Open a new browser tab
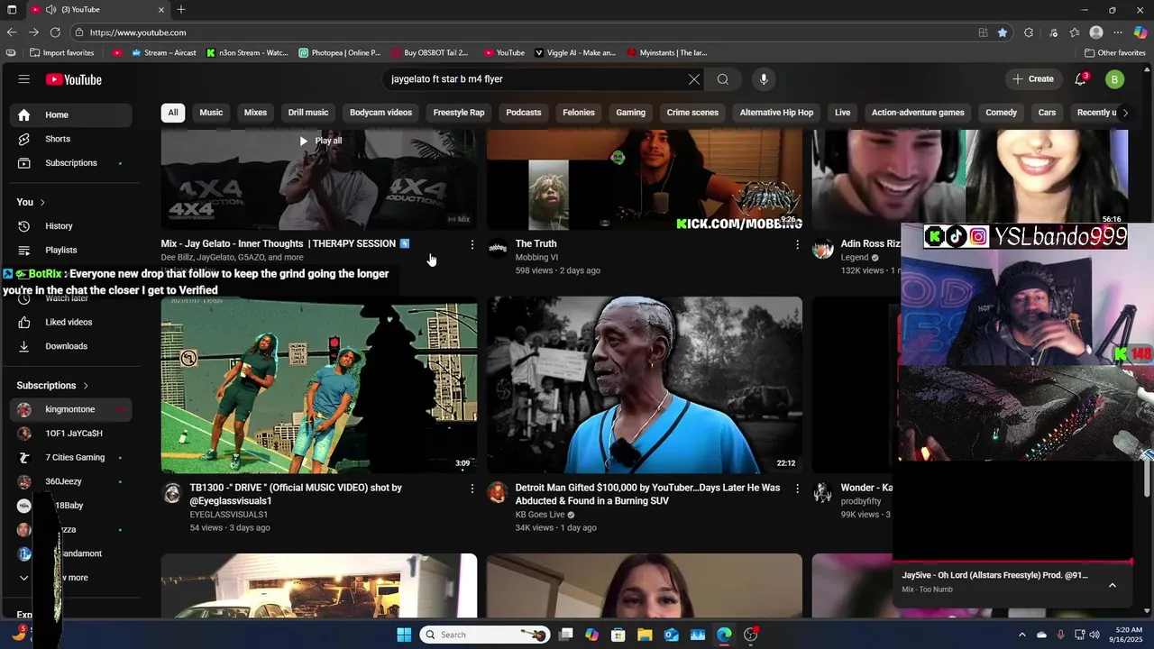This screenshot has width=1154, height=649. coord(181,9)
